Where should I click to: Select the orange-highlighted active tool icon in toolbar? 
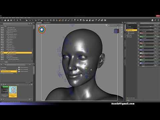pos(60,20)
